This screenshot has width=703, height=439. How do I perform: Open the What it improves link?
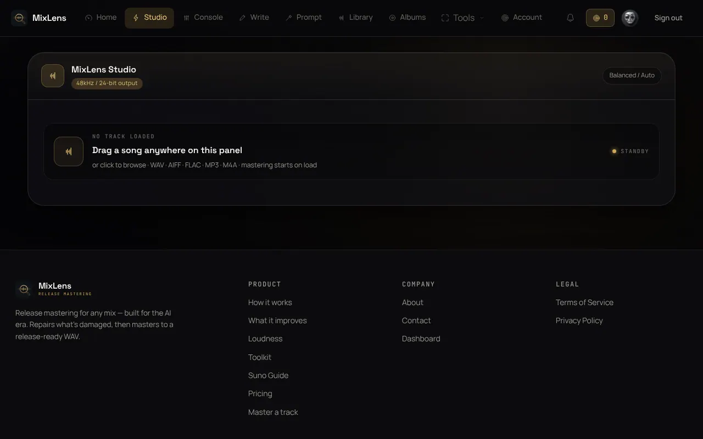(277, 320)
